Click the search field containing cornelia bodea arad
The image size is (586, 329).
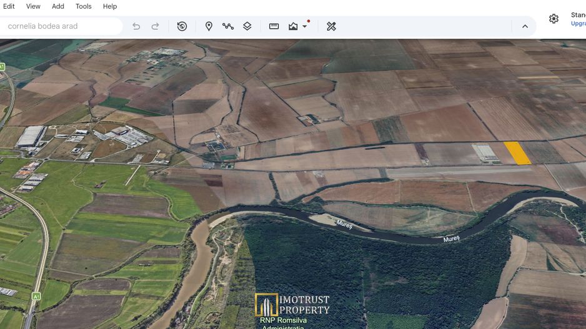[60, 26]
